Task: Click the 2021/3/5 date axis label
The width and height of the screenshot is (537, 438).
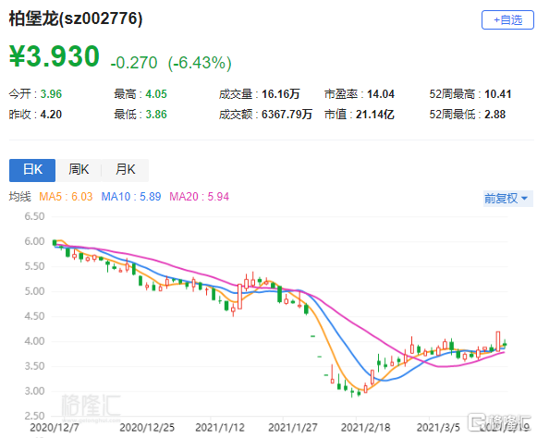Action: [438, 428]
